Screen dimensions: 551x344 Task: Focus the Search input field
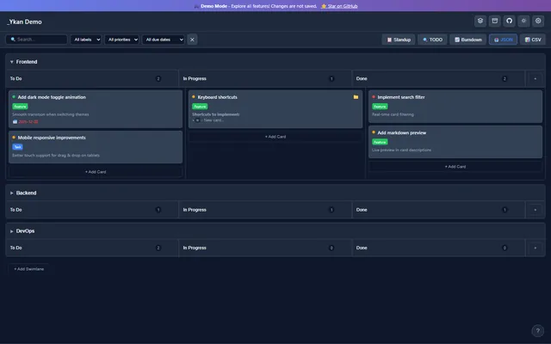pos(36,40)
